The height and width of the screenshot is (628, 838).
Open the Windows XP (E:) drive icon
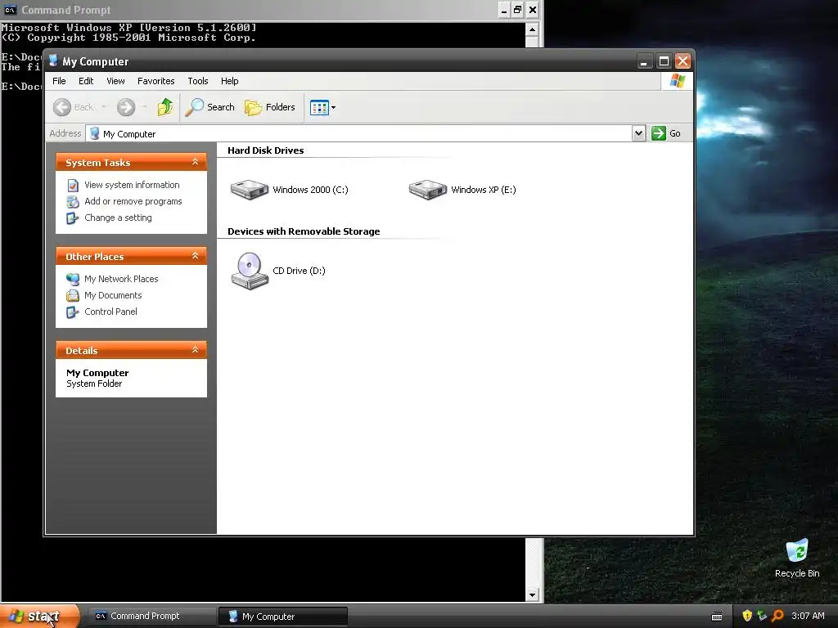point(427,190)
